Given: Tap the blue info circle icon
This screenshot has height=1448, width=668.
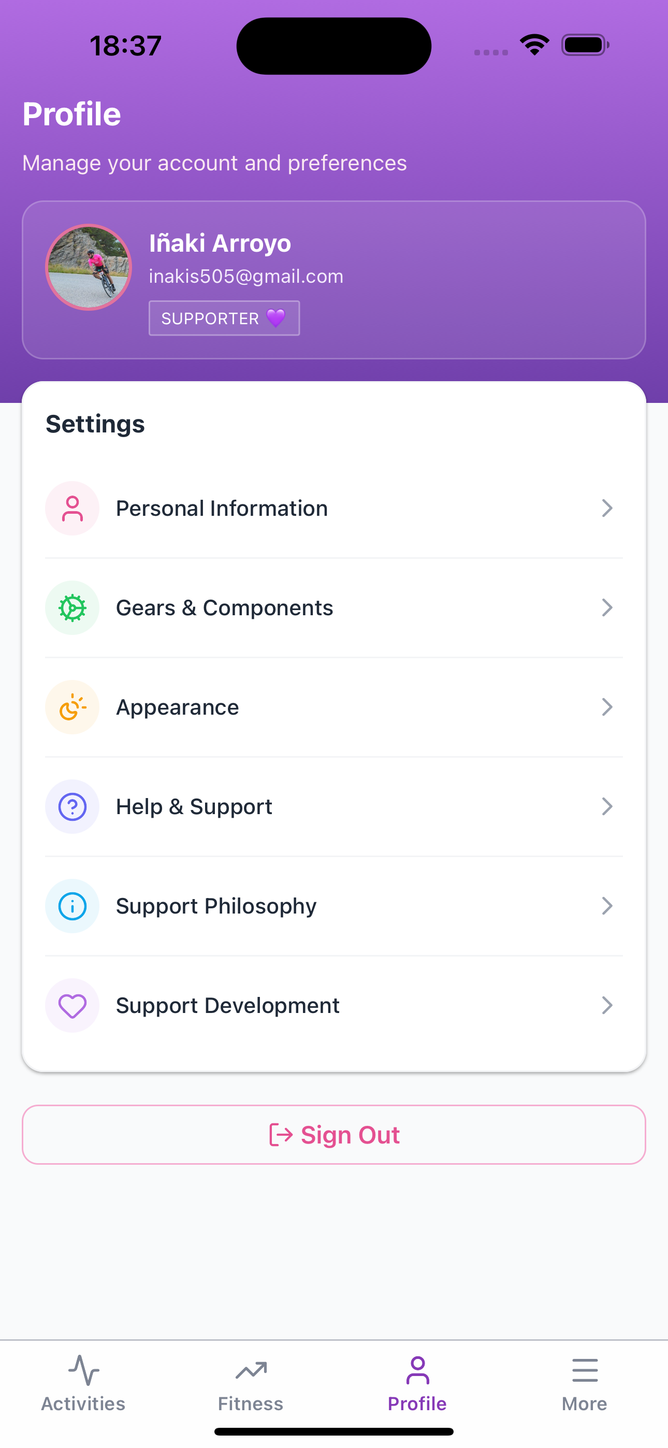Looking at the screenshot, I should tap(72, 906).
